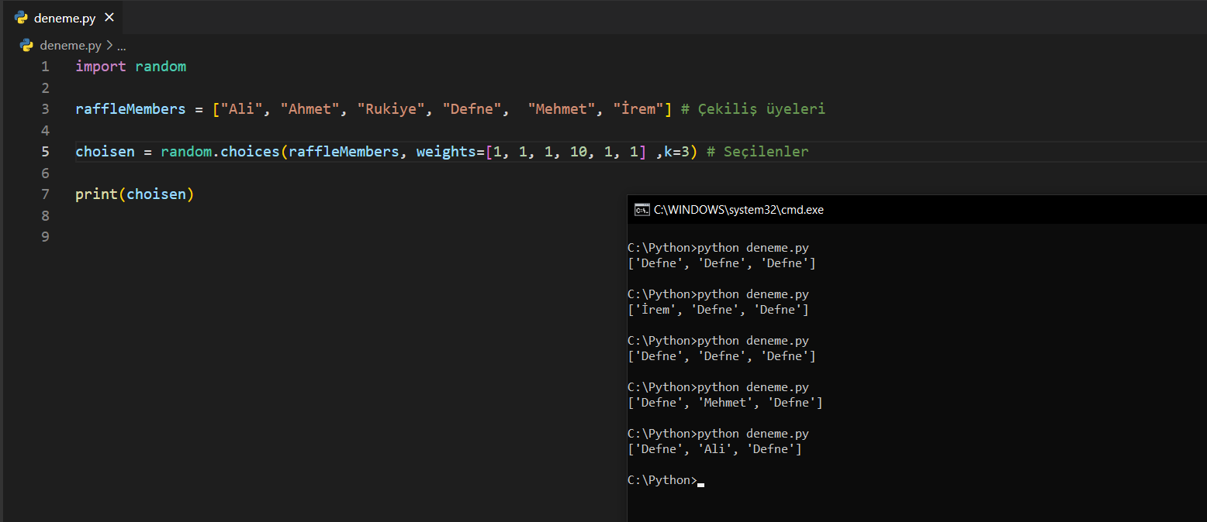Click the Python file icon in the breadcrumb

tap(26, 46)
